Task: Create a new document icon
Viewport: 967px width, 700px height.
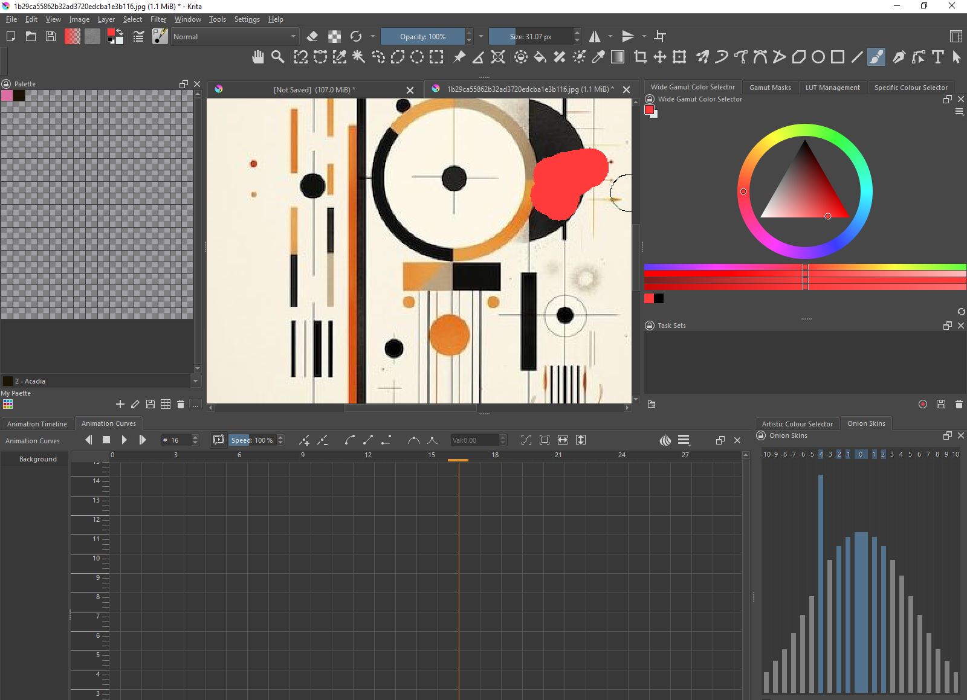Action: 11,36
